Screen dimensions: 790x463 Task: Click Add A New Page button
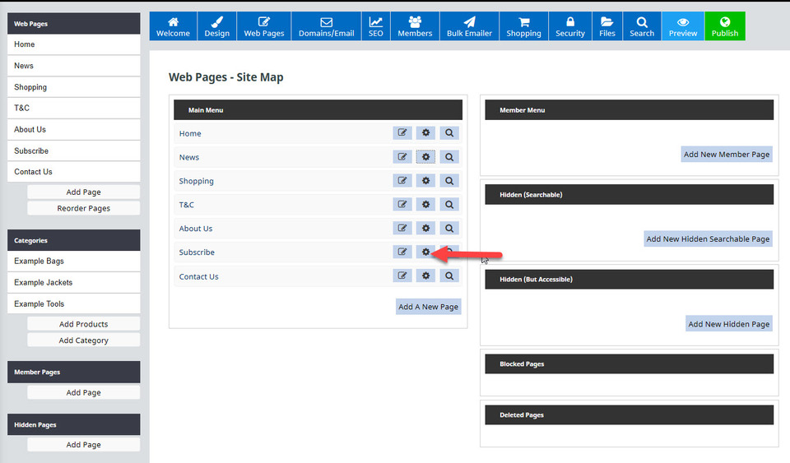tap(428, 307)
